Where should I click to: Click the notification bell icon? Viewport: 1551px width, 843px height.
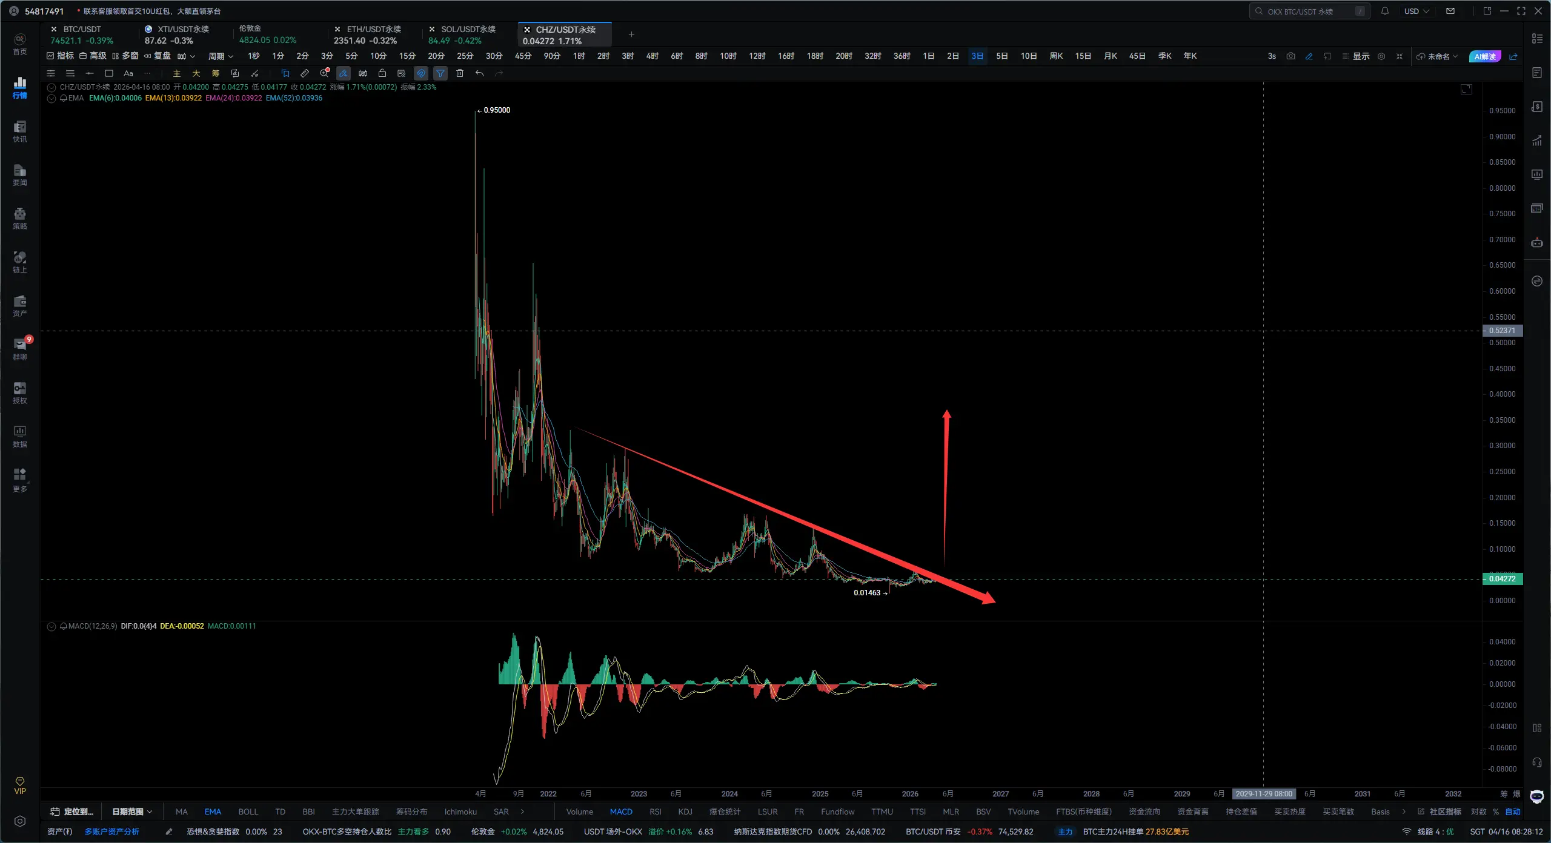1385,11
